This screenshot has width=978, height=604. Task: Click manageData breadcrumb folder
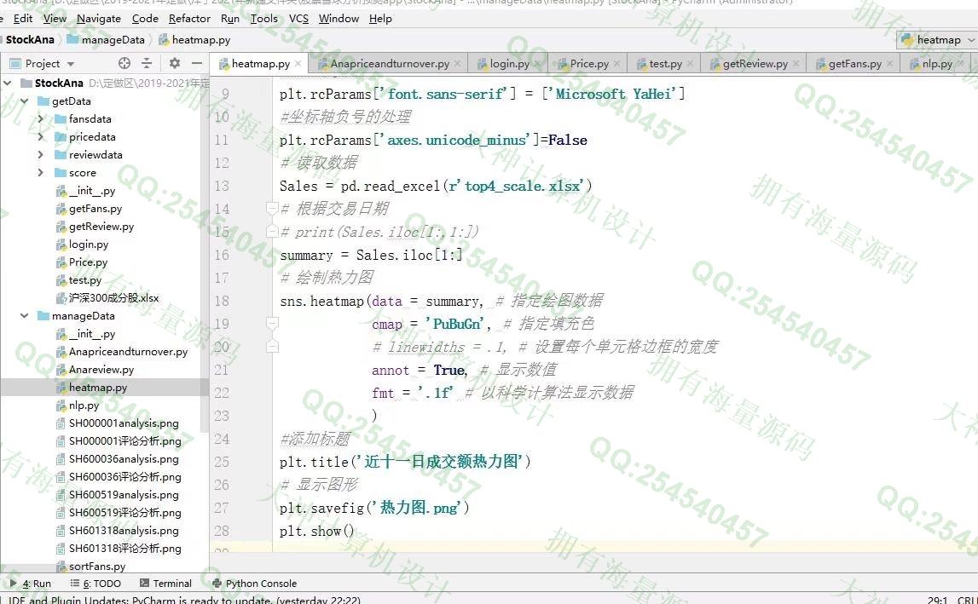point(106,40)
